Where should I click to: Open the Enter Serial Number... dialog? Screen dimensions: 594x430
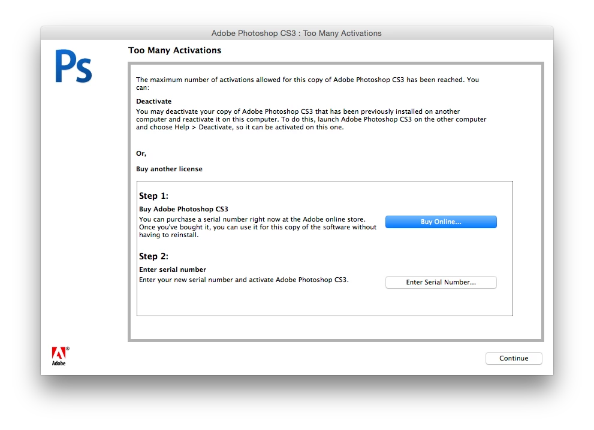point(441,283)
